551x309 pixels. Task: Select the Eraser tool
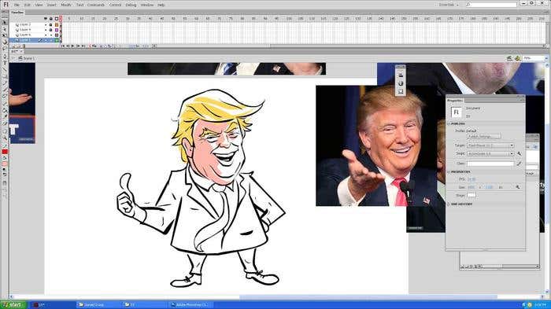coord(5,123)
